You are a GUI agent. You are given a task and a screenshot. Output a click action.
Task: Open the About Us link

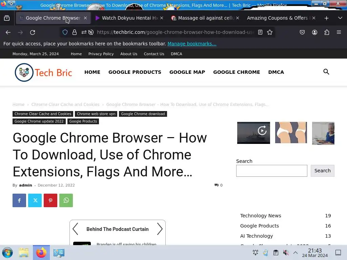click(129, 54)
